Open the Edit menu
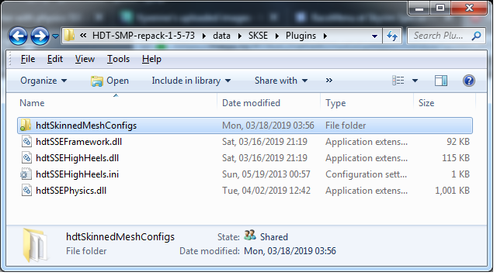 click(55, 59)
